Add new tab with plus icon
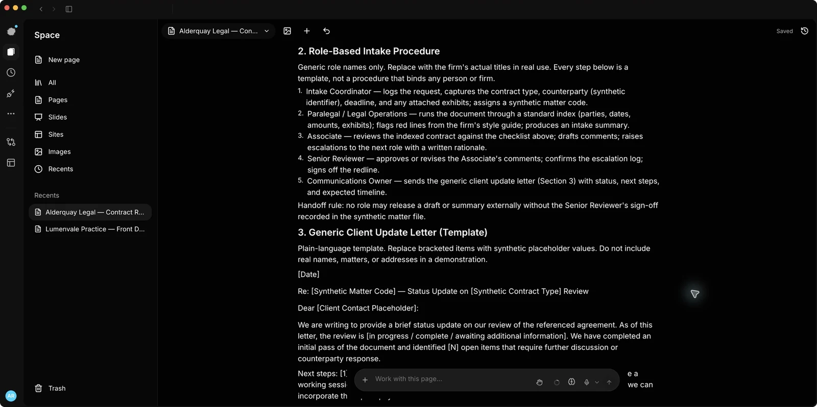 coord(307,31)
